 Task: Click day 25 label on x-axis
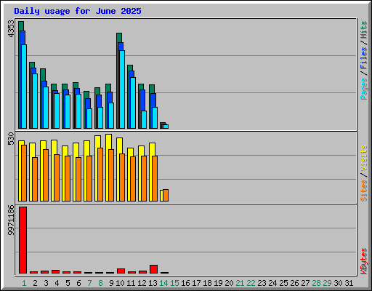click(x=283, y=283)
